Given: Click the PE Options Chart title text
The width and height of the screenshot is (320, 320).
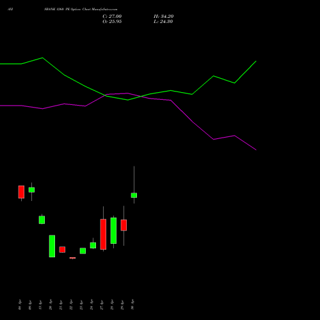Looking at the screenshot, I should pyautogui.click(x=81, y=10).
